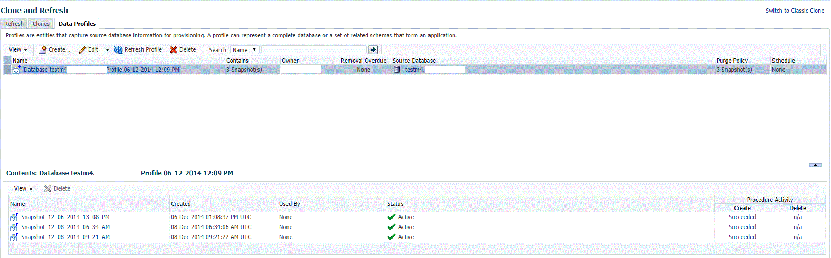
Task: Open the View menu in profiles toolbar
Action: 18,49
